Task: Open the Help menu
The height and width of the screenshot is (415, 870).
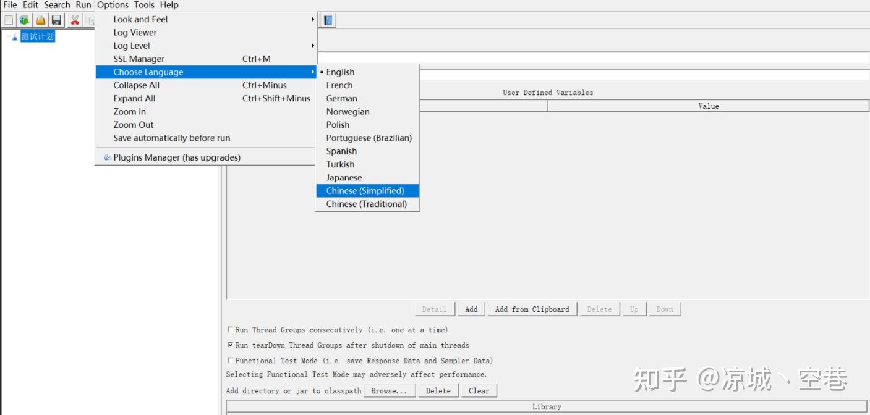Action: pos(169,5)
